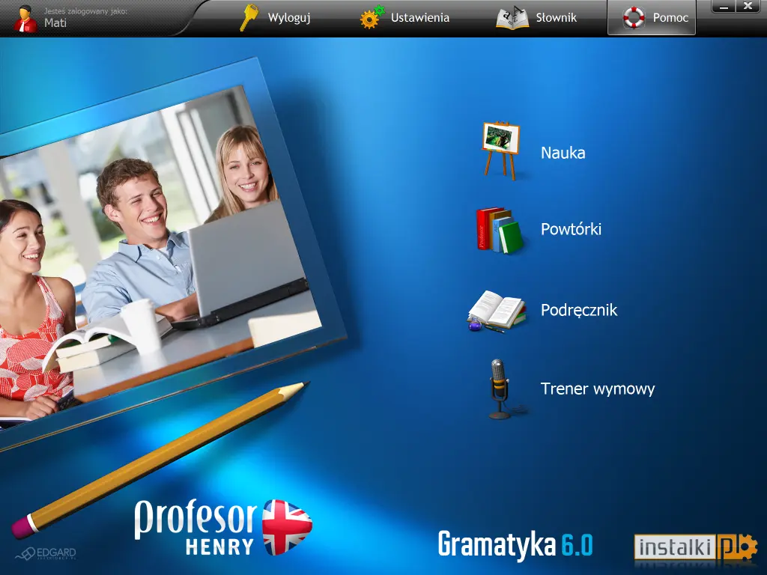Click the Słownik label
The width and height of the screenshot is (767, 575).
click(x=557, y=18)
